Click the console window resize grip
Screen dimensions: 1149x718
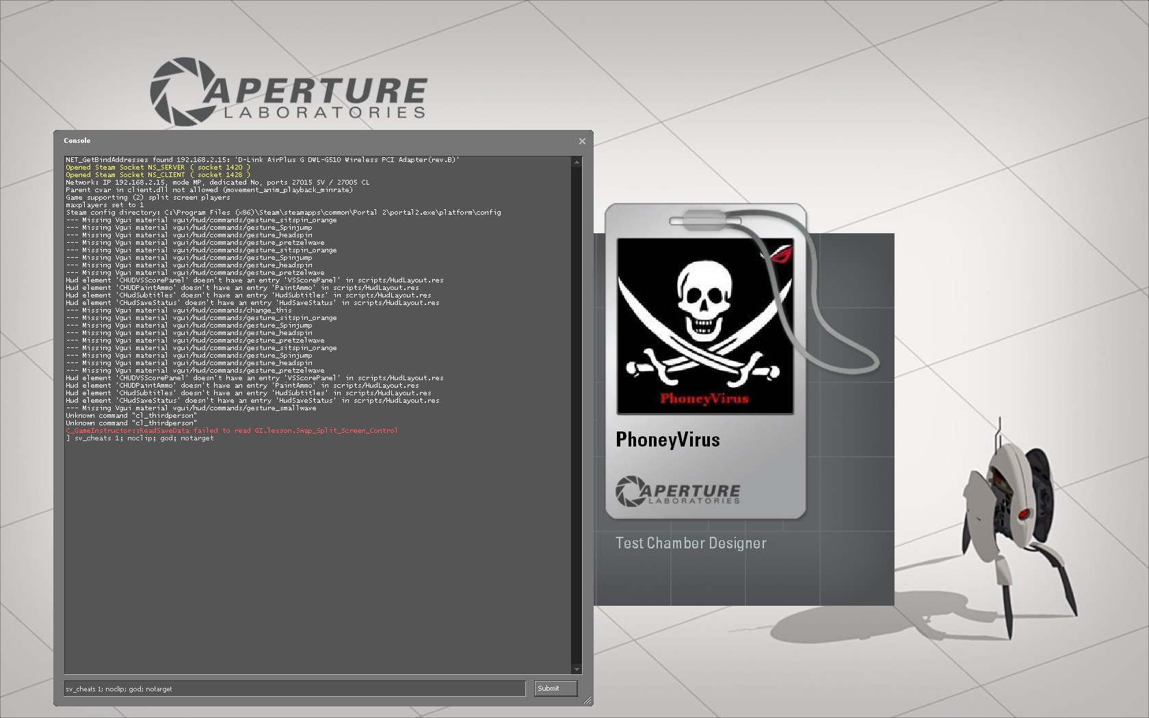coord(587,700)
